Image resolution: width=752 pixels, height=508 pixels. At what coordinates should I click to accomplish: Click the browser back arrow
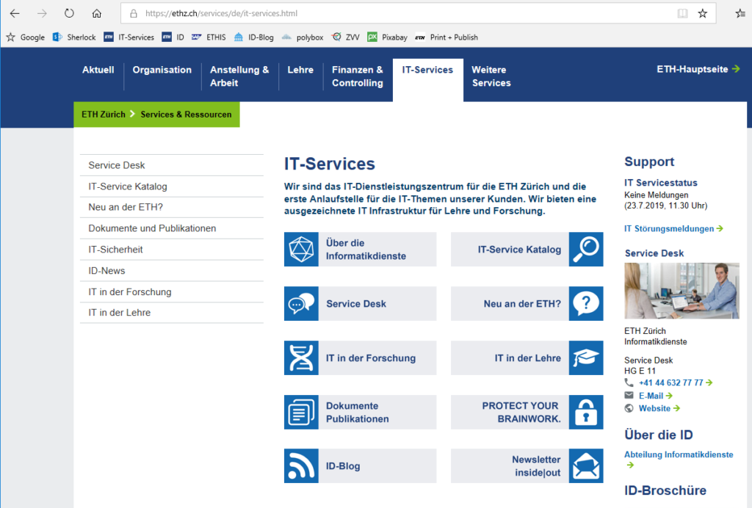click(15, 13)
